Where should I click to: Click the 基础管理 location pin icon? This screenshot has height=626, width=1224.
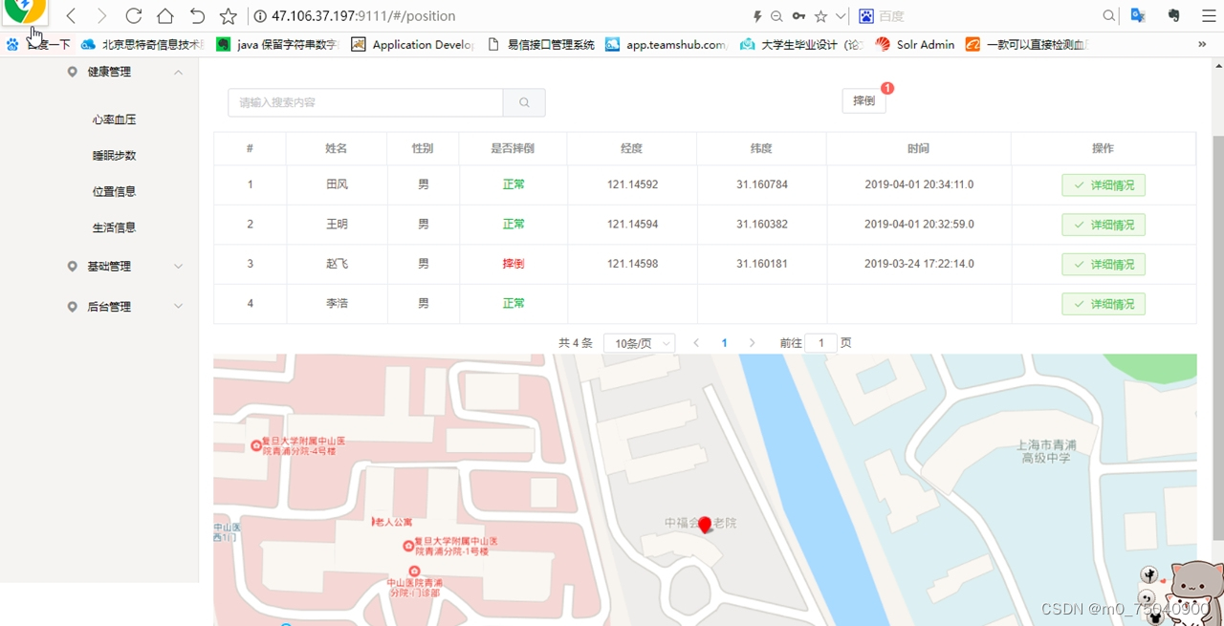pos(73,267)
